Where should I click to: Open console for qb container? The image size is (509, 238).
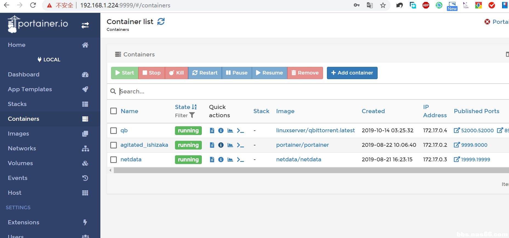click(x=241, y=131)
